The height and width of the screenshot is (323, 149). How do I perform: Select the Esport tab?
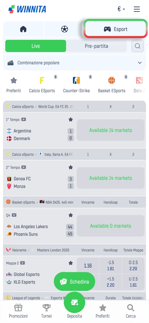(116, 29)
